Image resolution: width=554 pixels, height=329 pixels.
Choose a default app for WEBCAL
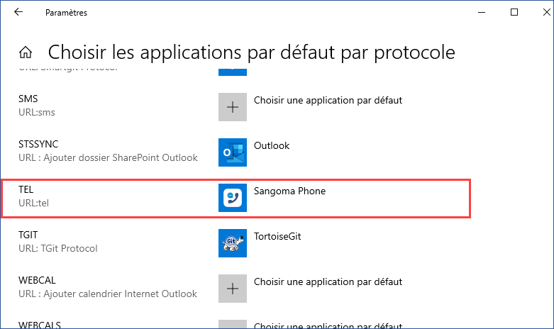point(328,281)
